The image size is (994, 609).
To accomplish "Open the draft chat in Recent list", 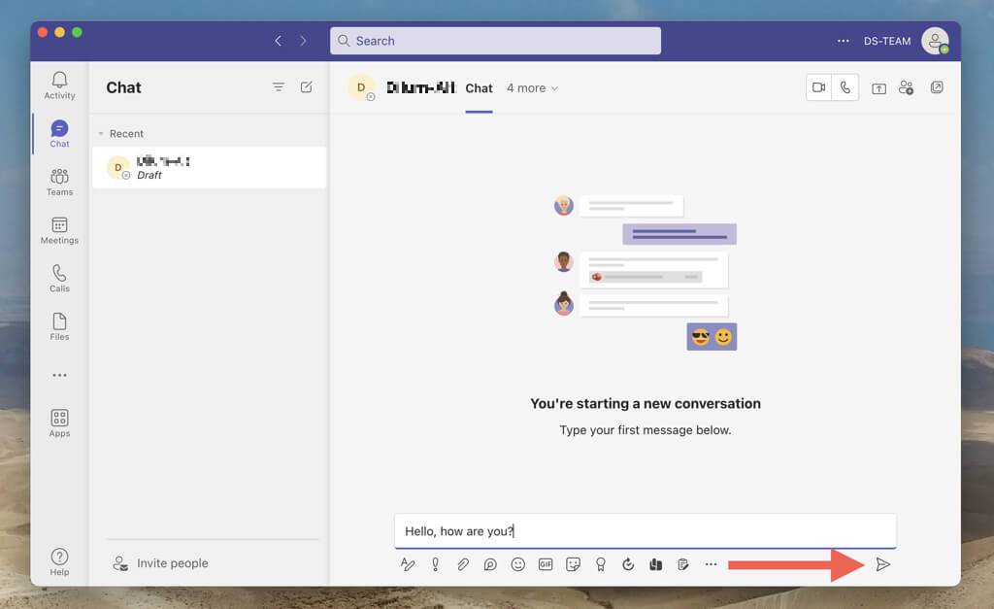I will (x=210, y=167).
